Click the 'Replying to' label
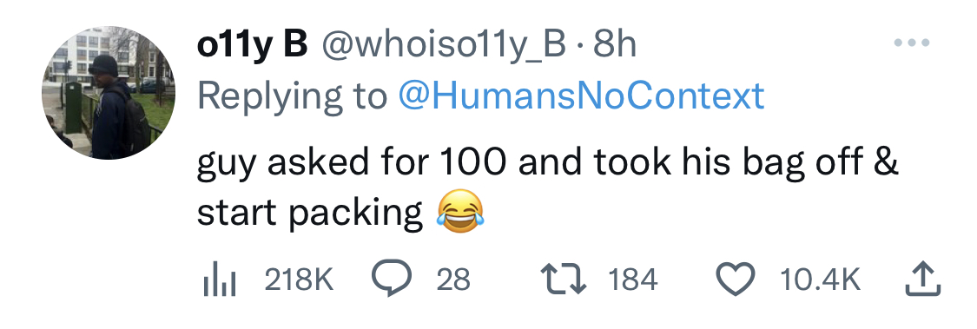This screenshot has height=329, width=977. tap(292, 98)
